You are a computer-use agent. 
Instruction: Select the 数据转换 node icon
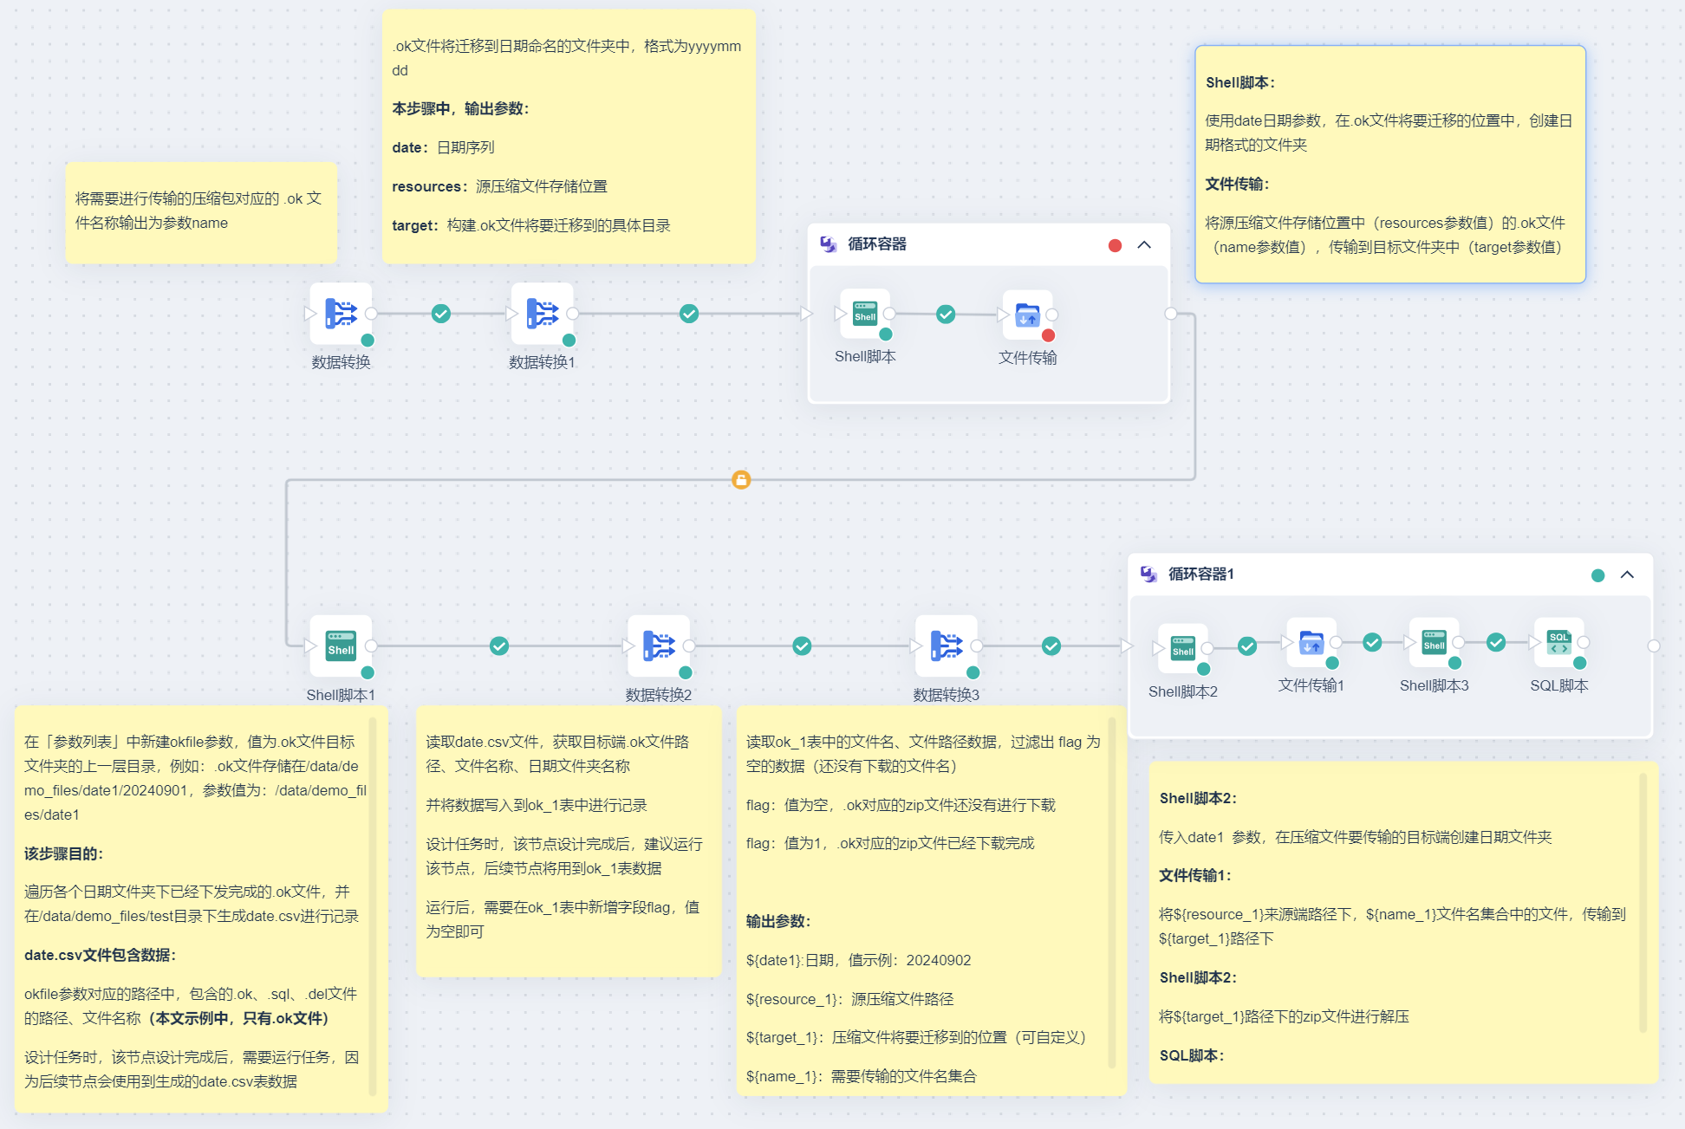(341, 313)
